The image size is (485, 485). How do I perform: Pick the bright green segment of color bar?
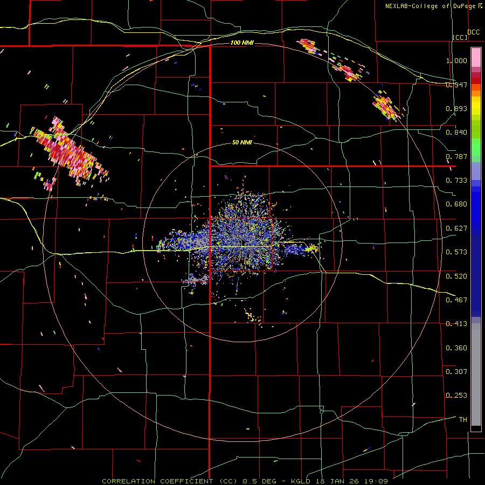tap(476, 148)
